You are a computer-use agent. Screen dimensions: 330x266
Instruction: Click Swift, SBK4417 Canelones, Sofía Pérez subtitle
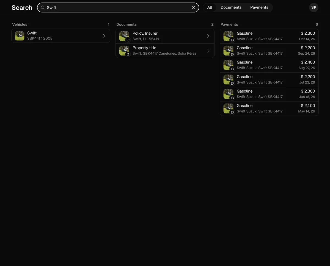pos(164,53)
